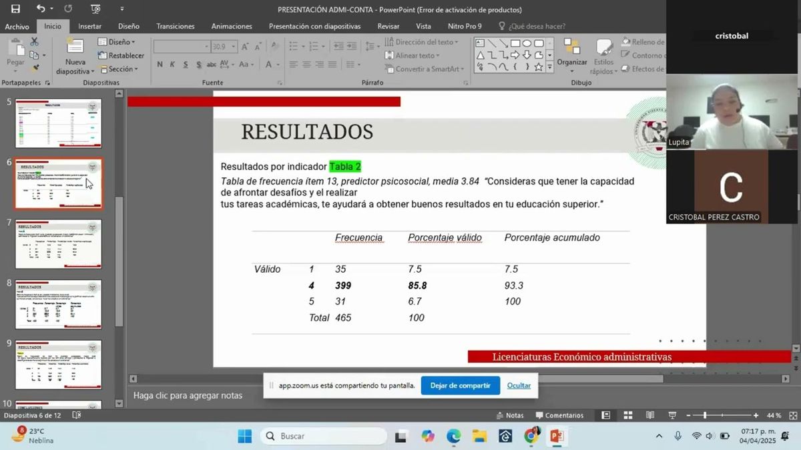The image size is (801, 450).
Task: Open Dirección del texto dropdown
Action: pyautogui.click(x=422, y=42)
